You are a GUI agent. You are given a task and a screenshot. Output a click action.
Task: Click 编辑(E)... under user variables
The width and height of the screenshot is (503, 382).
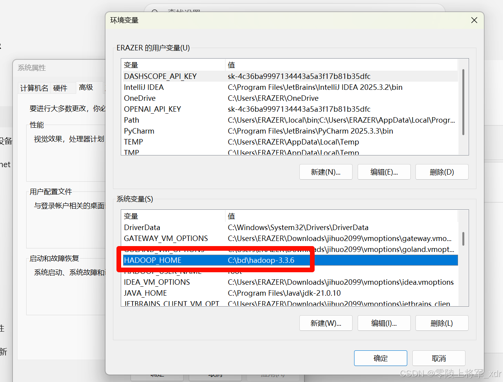click(x=384, y=172)
